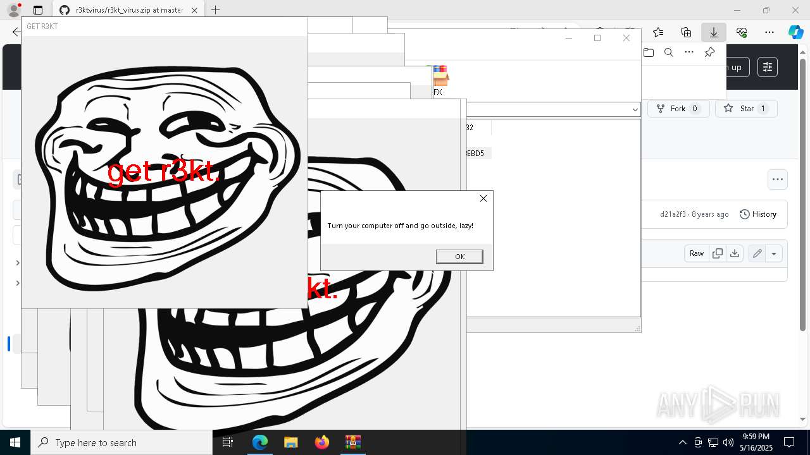
Task: Open the Edge Collections icon
Action: click(686, 32)
